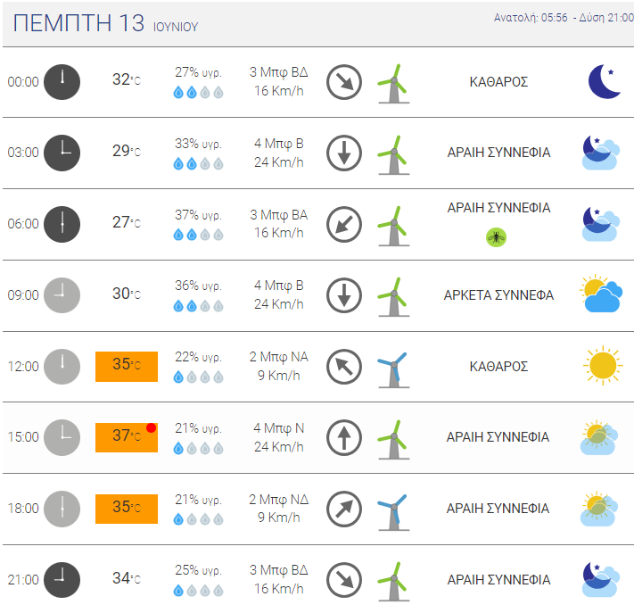634x613 pixels.
Task: Click the humidity droplets under 33% υγρ.
Action: [x=198, y=164]
